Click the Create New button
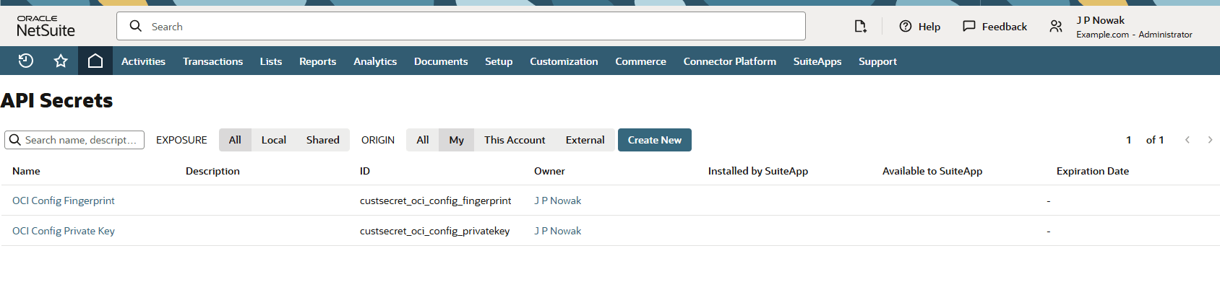This screenshot has height=282, width=1220. (x=655, y=140)
